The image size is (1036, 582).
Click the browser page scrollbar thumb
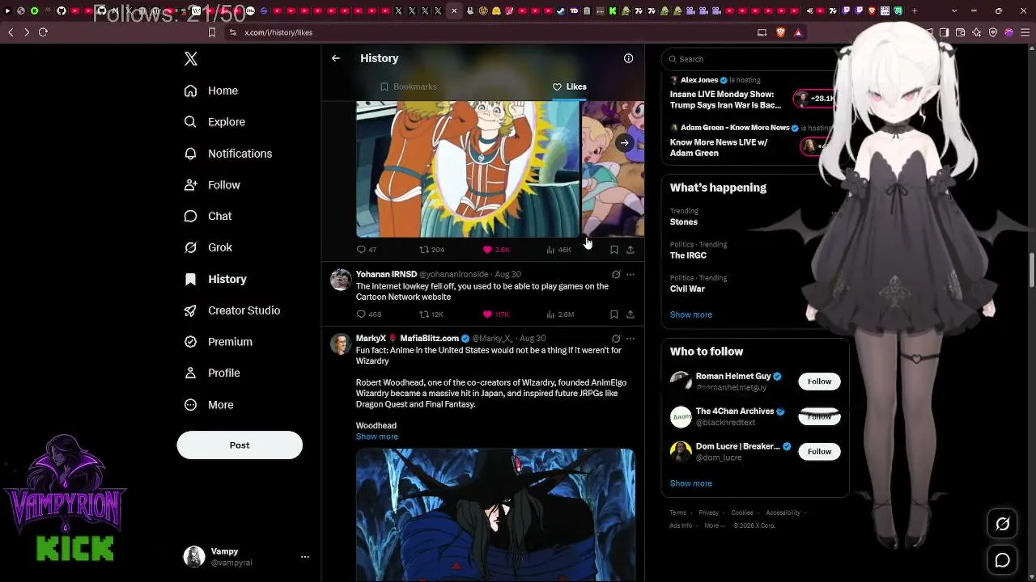pyautogui.click(x=1032, y=269)
